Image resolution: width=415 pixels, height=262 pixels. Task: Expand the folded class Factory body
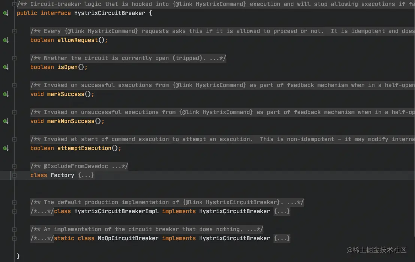pos(14,175)
